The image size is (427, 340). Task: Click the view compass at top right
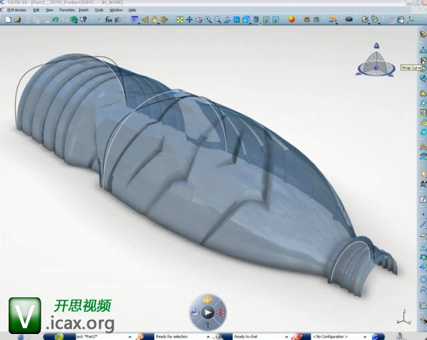tap(376, 60)
